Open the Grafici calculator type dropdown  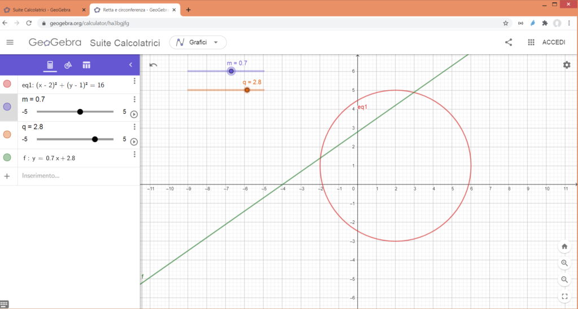coord(198,42)
